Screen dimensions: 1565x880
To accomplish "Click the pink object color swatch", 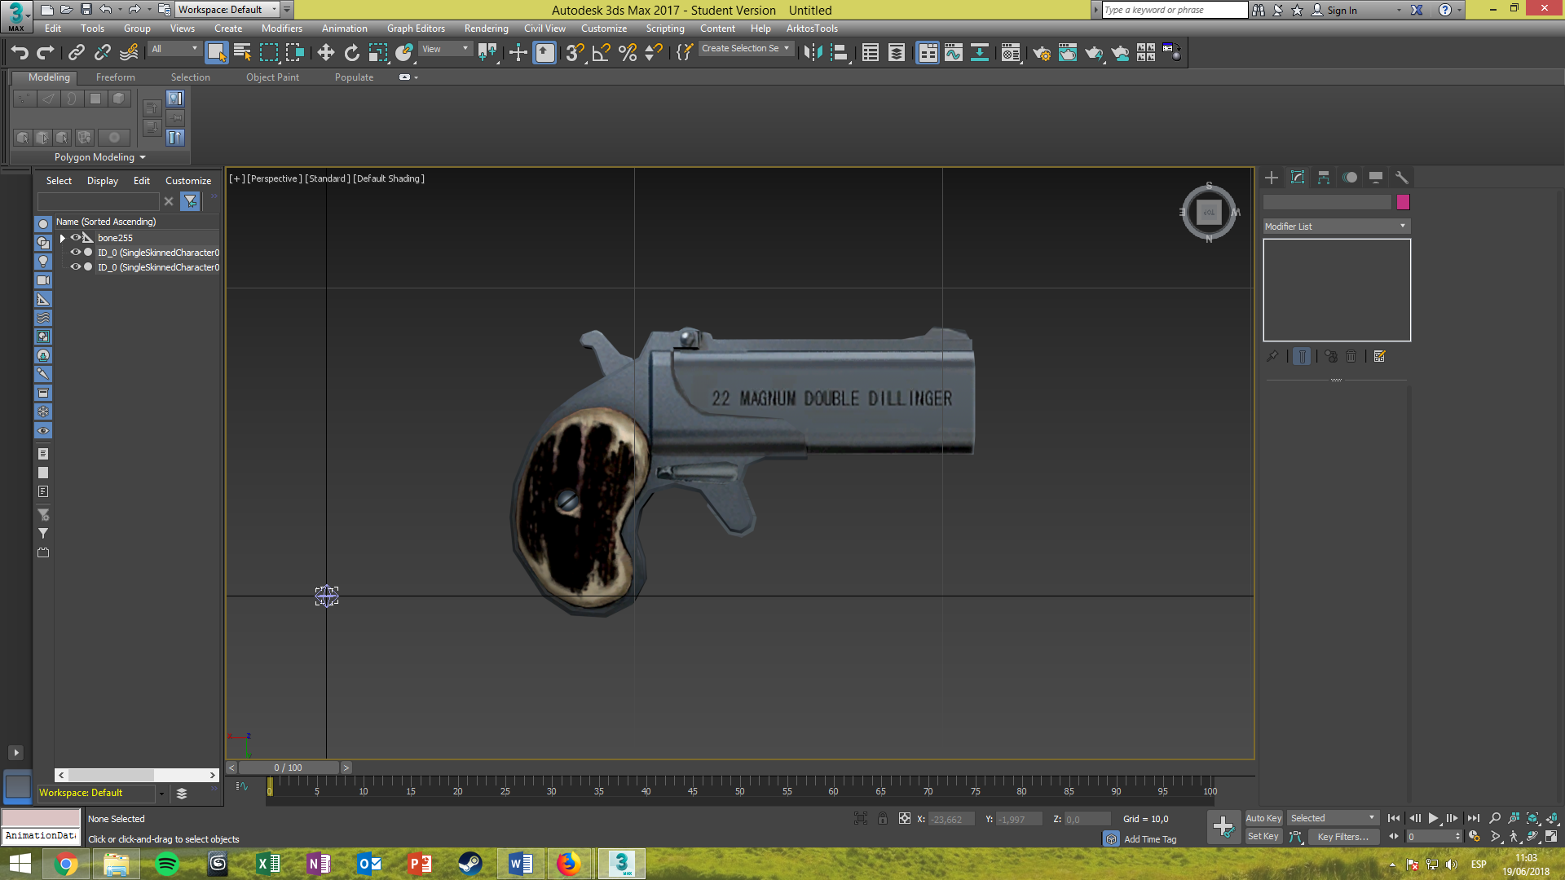I will coord(1403,202).
